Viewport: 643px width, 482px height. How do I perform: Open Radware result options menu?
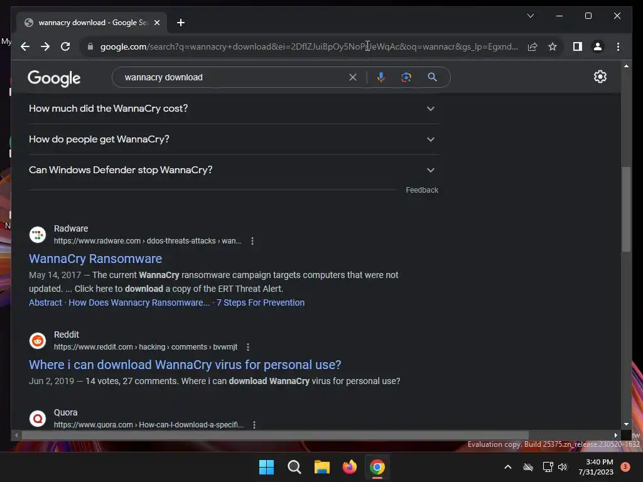coord(252,241)
